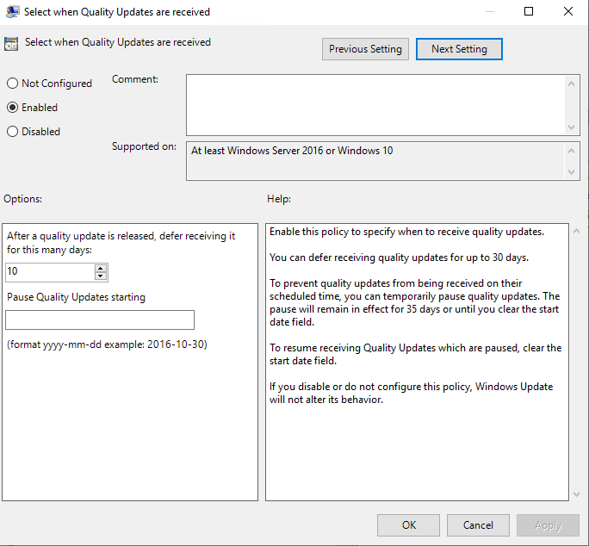Viewport: 589px width, 546px height.
Task: Go to Previous Setting
Action: pos(365,49)
